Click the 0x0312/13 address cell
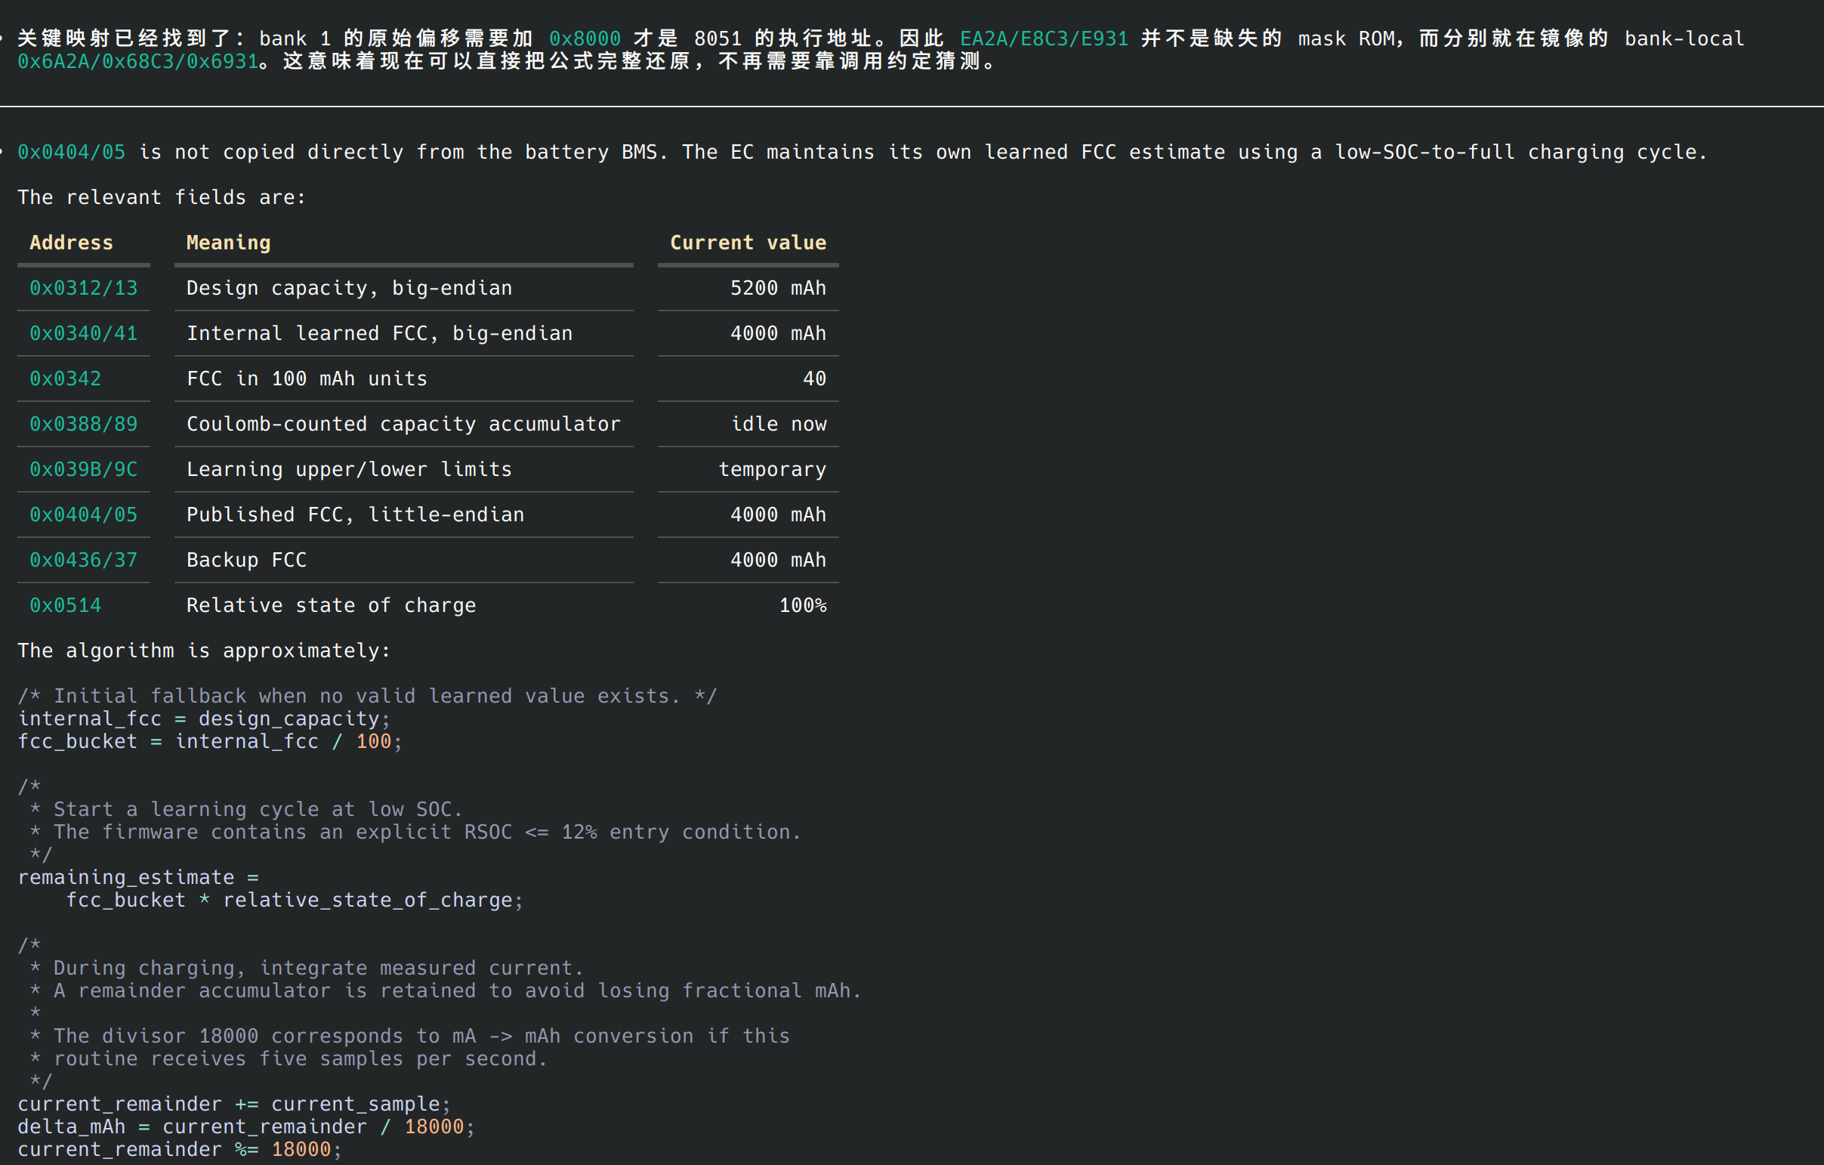Screen dimensions: 1824x1165 coord(83,288)
